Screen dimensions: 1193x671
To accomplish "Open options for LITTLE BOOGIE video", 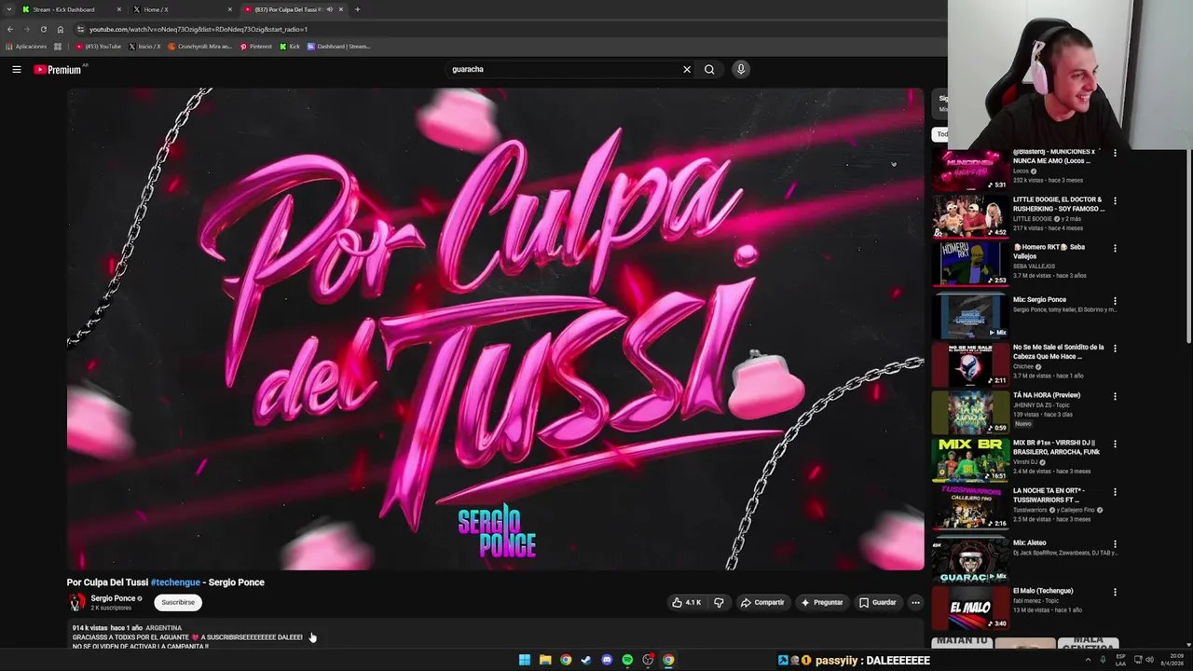I will coord(1115,200).
